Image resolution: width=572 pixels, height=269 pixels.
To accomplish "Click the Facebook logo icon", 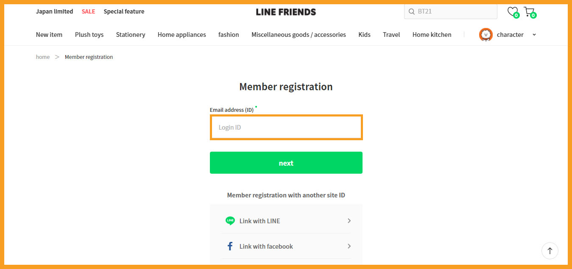I will (230, 246).
